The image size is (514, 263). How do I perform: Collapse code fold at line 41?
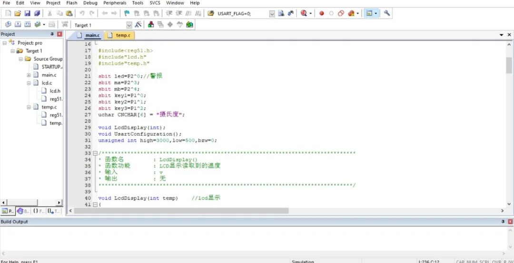tap(95, 205)
